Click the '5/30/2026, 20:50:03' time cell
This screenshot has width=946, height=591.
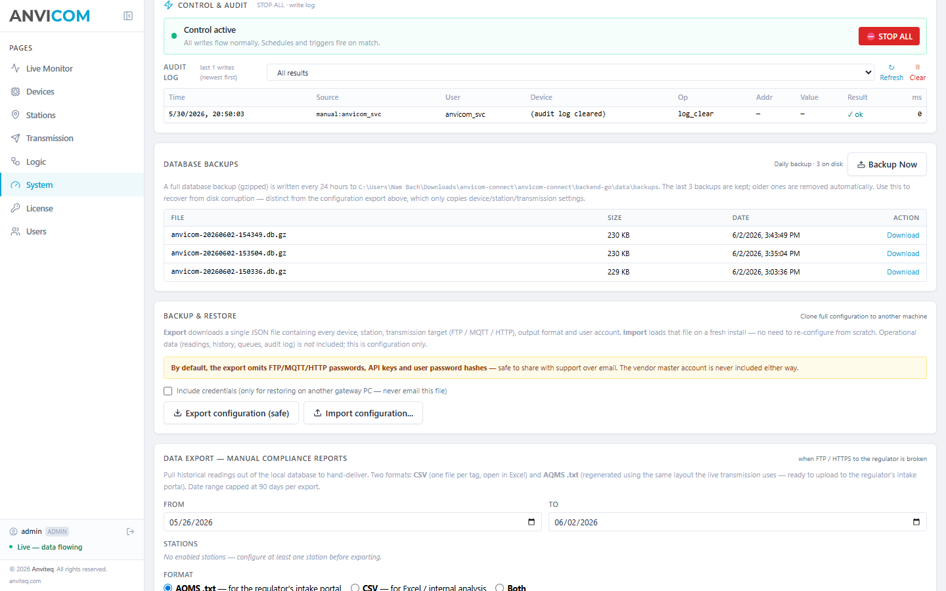(x=206, y=114)
